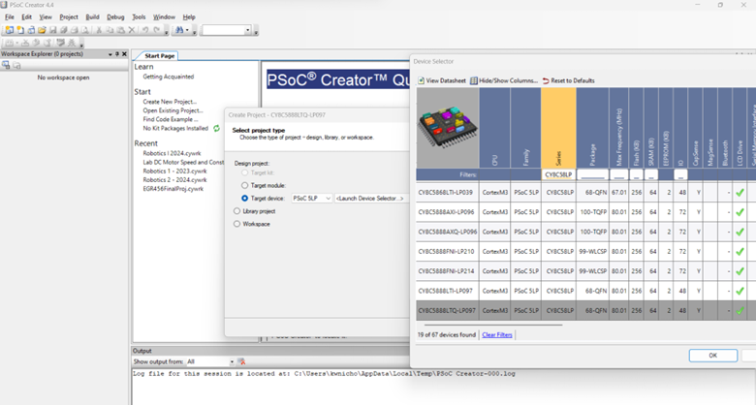Click the Clear Filters link

[x=496, y=334]
